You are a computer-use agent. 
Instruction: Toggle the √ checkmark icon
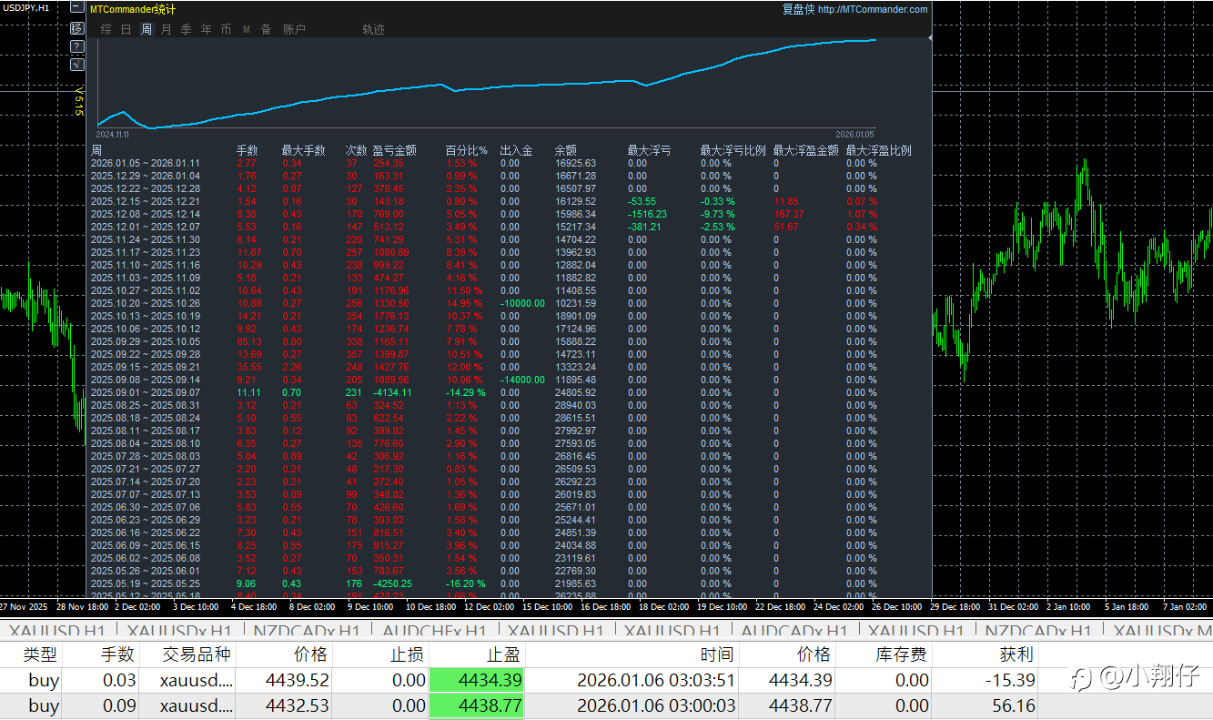76,65
